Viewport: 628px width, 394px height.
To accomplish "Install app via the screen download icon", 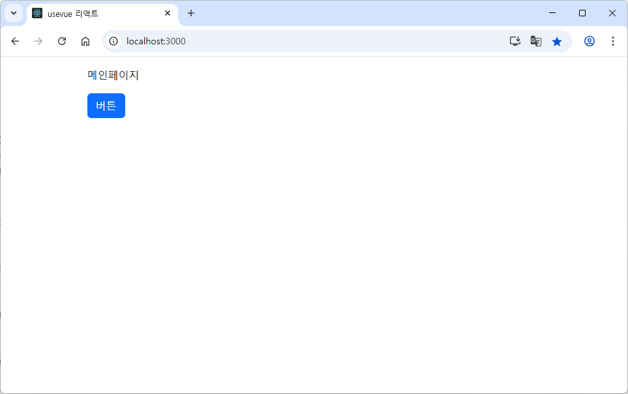I will [x=515, y=41].
